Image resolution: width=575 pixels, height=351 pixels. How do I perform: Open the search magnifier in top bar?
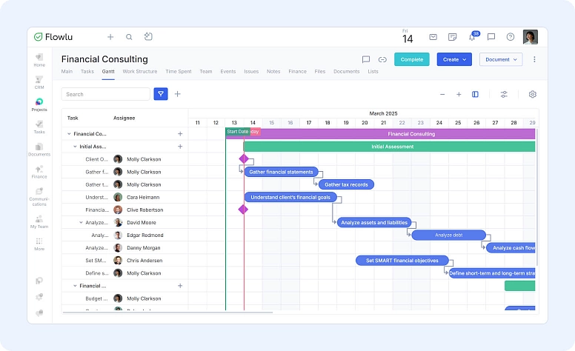129,37
